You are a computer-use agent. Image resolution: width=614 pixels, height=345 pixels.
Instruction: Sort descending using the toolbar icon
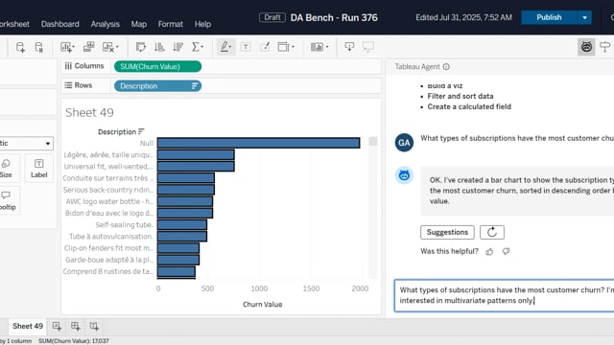point(178,47)
